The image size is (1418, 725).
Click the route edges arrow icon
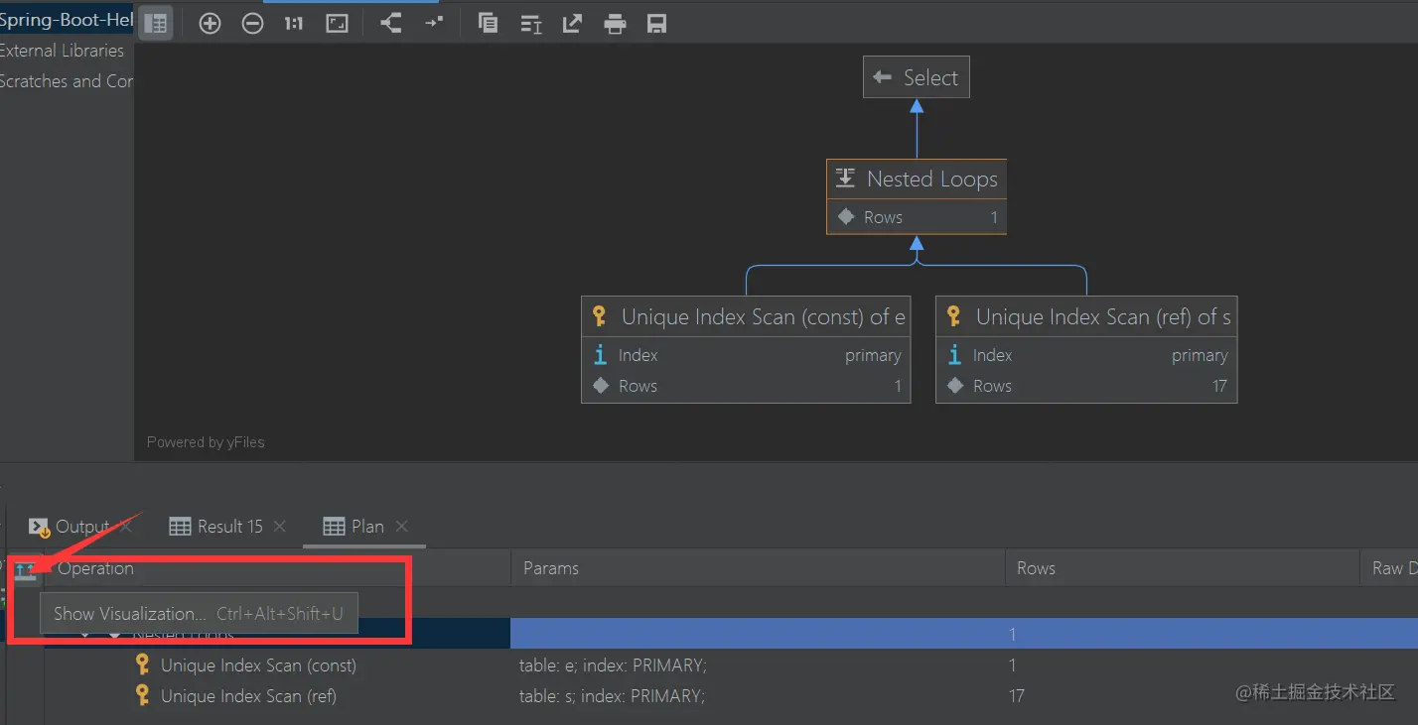pyautogui.click(x=434, y=22)
